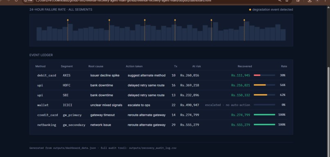
Task: Select the ICICI segment cell
Action: (68, 105)
